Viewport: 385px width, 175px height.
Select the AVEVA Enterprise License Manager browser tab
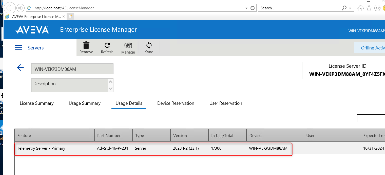point(35,16)
